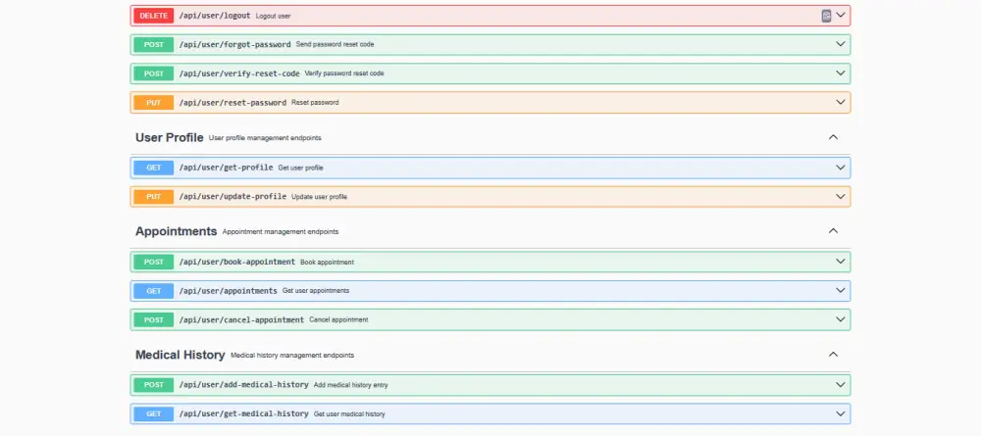The height and width of the screenshot is (436, 981).
Task: Expand book-appointment endpoint chevron
Action: coord(841,262)
